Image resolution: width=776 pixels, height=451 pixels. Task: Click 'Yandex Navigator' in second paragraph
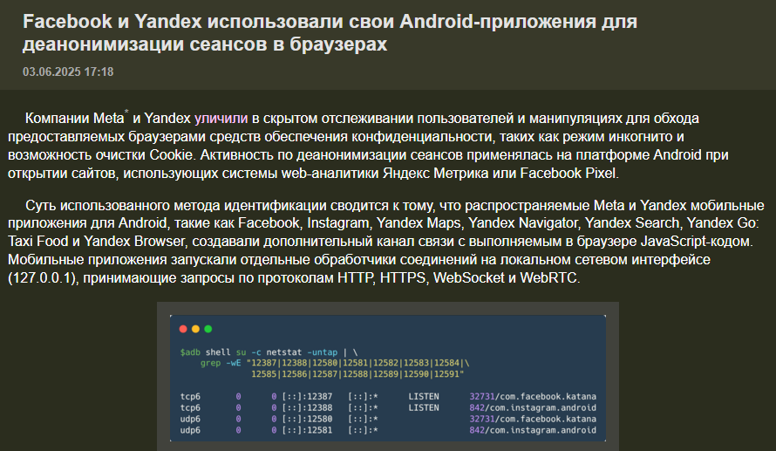523,223
